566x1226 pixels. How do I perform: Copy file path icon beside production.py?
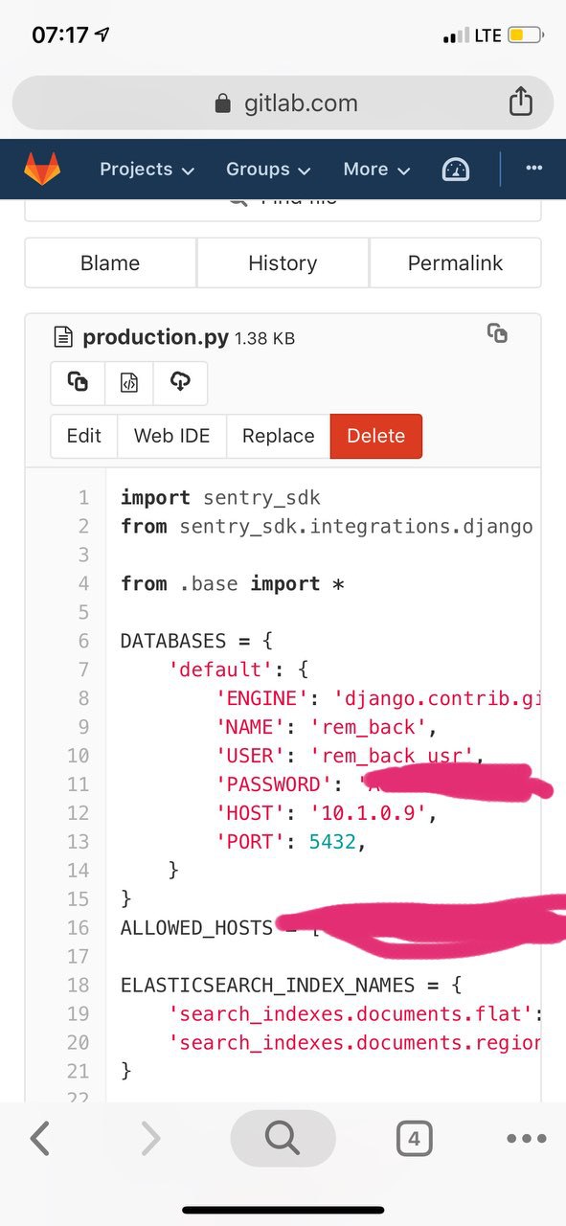pyautogui.click(x=497, y=333)
